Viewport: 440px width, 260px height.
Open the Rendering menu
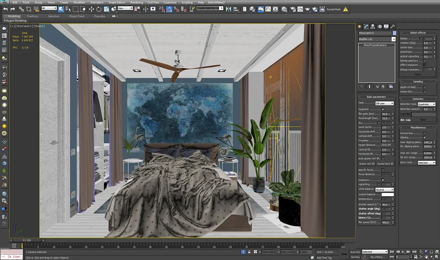click(137, 2)
